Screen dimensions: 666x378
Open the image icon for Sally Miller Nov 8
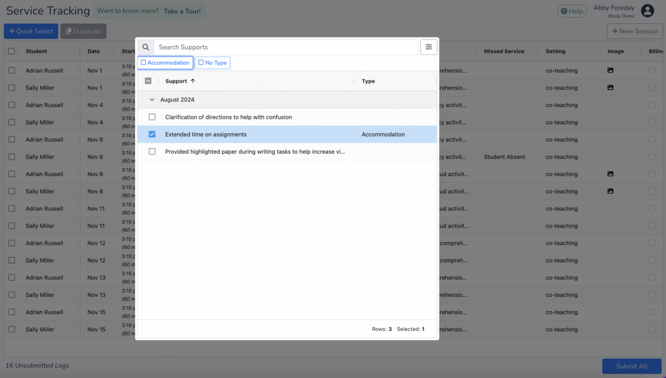[x=610, y=192]
